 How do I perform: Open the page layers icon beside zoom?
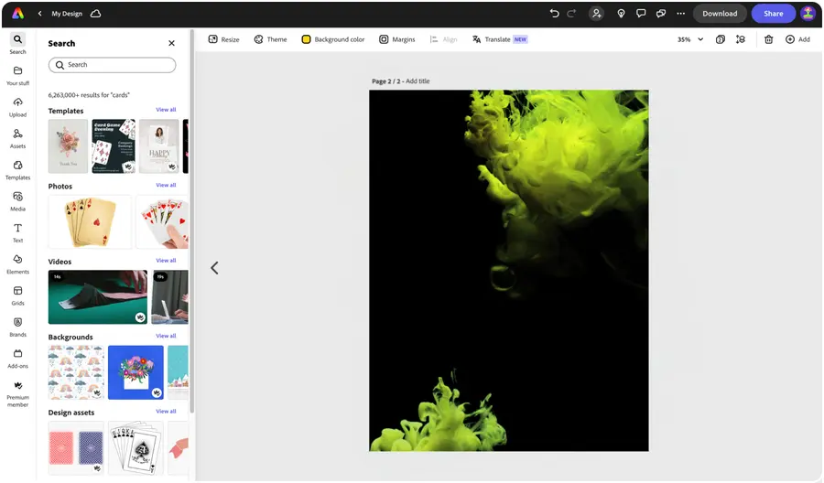(x=721, y=39)
